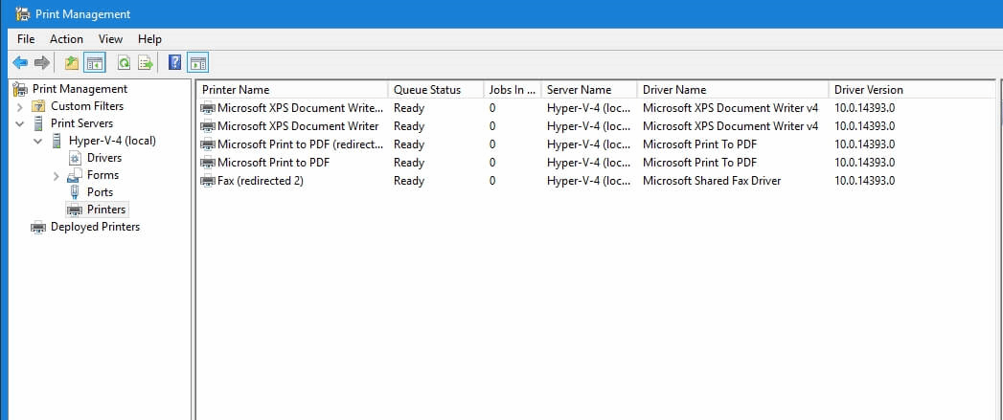Click the Print Servers server icon

pyautogui.click(x=38, y=123)
